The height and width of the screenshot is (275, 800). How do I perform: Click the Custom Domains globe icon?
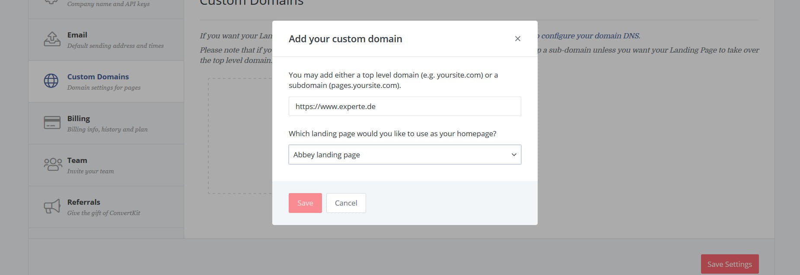51,81
